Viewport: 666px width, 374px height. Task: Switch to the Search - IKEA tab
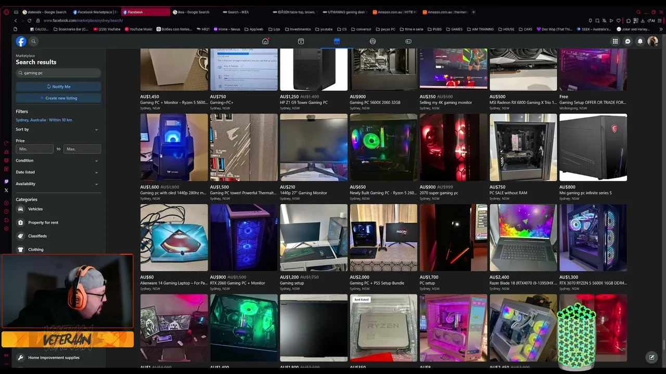pyautogui.click(x=245, y=12)
